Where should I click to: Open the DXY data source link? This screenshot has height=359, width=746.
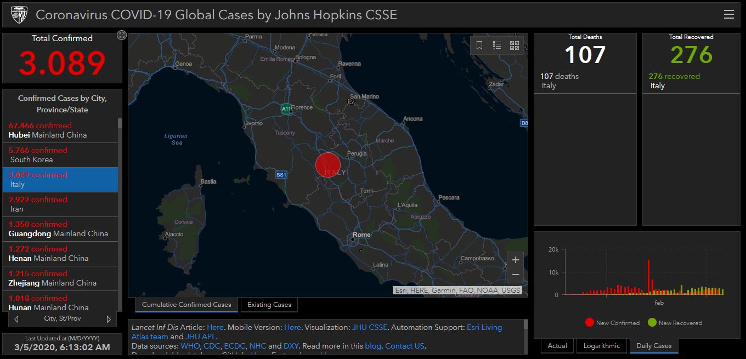click(x=290, y=346)
